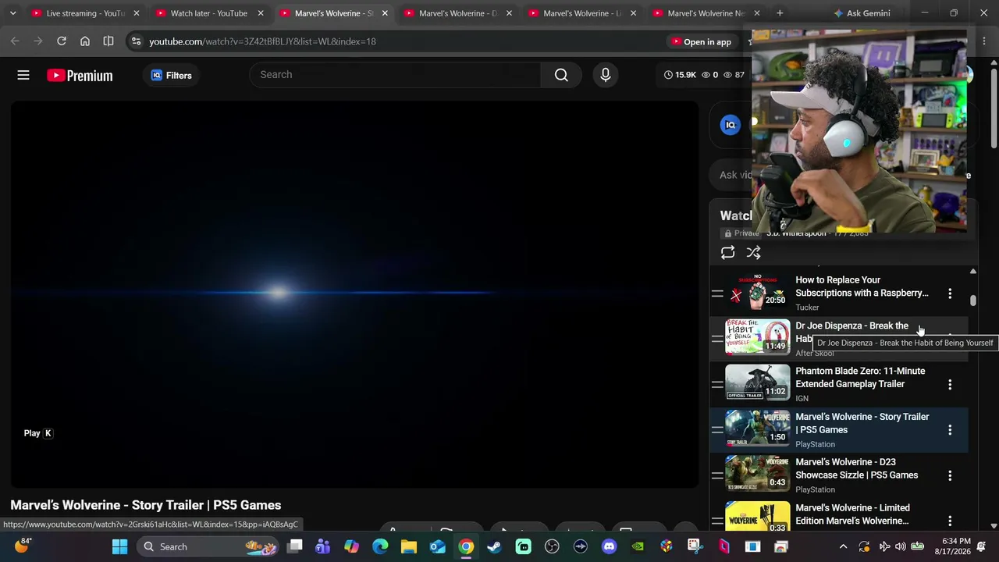Click the drag handle of Phantom Blade Zero

point(717,385)
